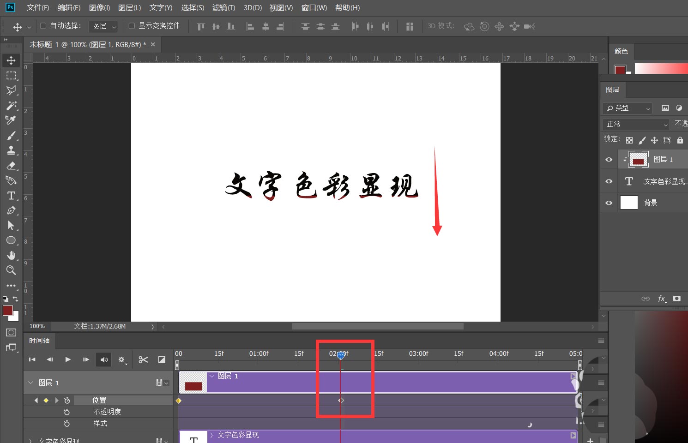Select the Paint Bucket tool
The height and width of the screenshot is (443, 688).
[11, 180]
